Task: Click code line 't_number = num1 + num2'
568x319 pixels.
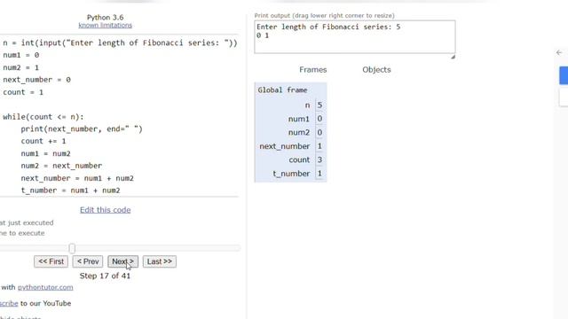Action: click(x=70, y=191)
